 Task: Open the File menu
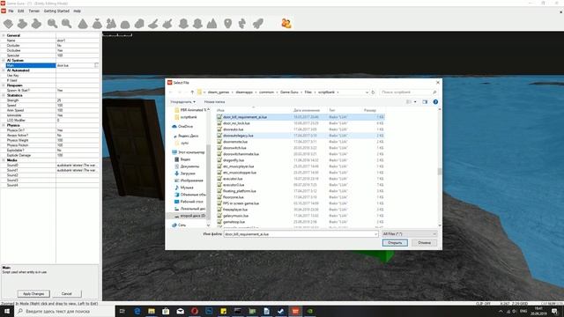point(11,11)
